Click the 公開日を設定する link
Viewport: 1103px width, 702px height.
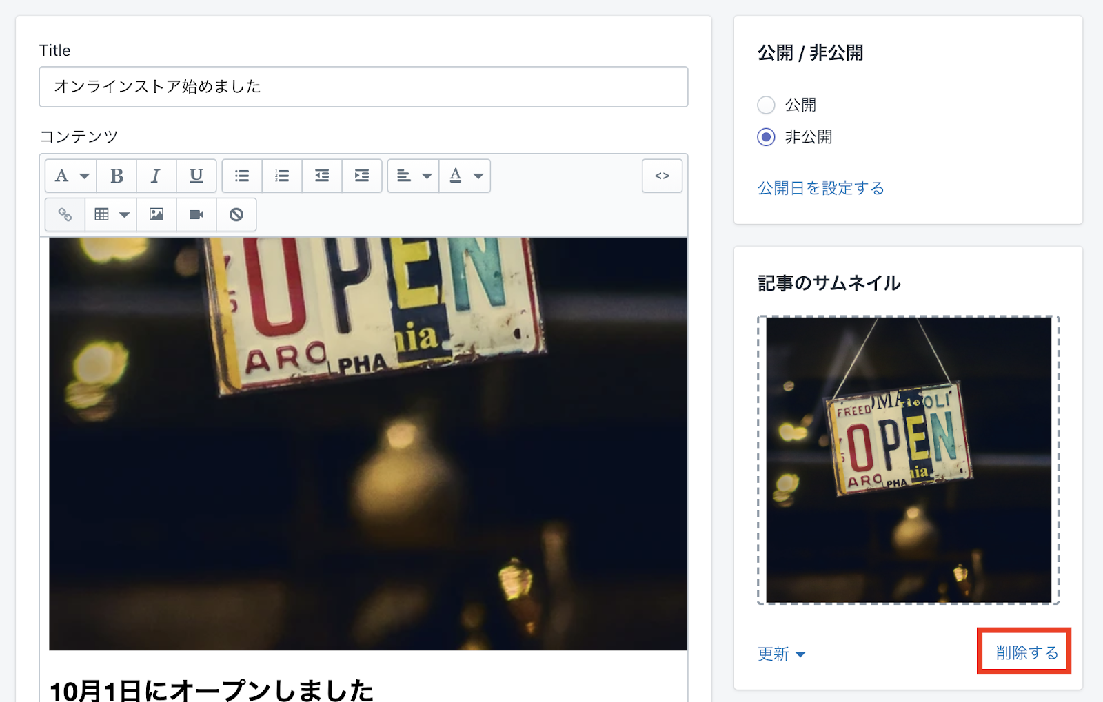(x=820, y=188)
